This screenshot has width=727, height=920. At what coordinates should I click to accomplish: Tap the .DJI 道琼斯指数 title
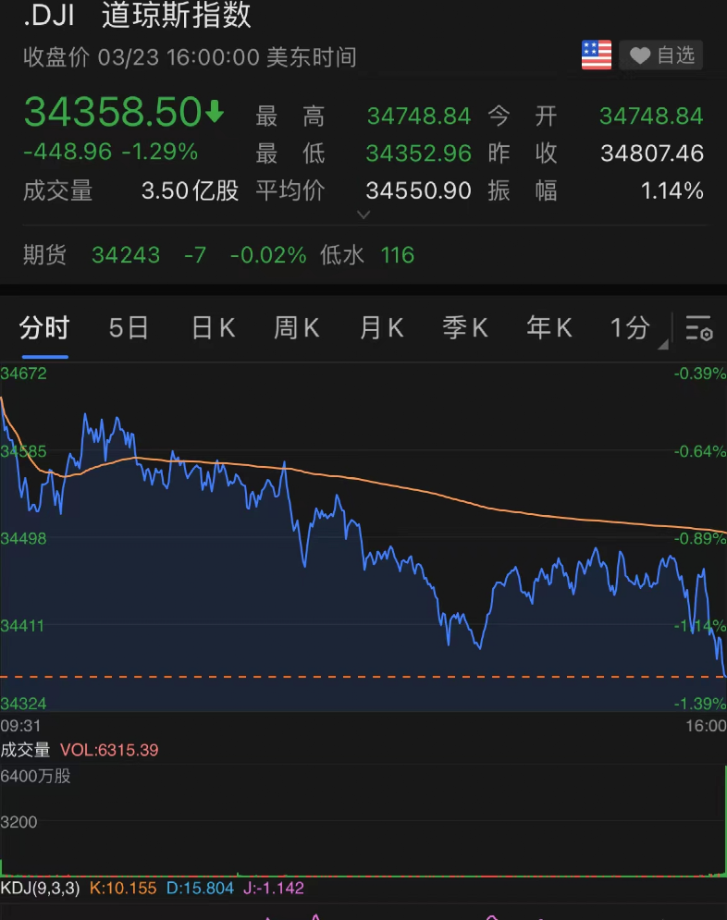137,16
